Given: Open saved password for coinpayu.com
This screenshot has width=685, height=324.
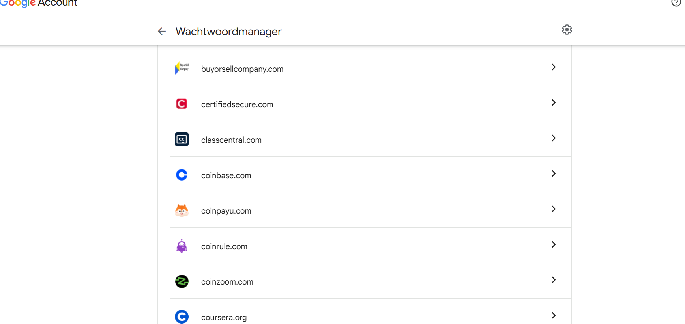Looking at the screenshot, I should (226, 211).
